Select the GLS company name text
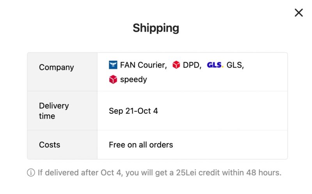The height and width of the screenshot is (194, 312). coord(235,65)
